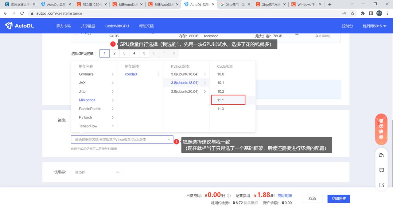393x210 pixels.
Task: Select GPU quantity 1
Action: (x=104, y=53)
